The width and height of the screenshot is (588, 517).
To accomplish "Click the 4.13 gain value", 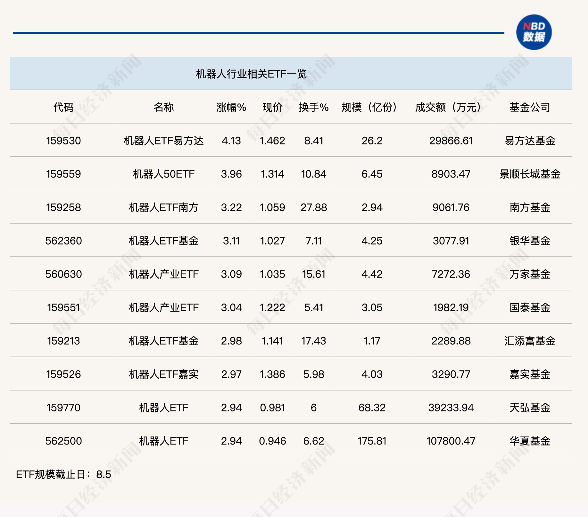I will tap(231, 141).
